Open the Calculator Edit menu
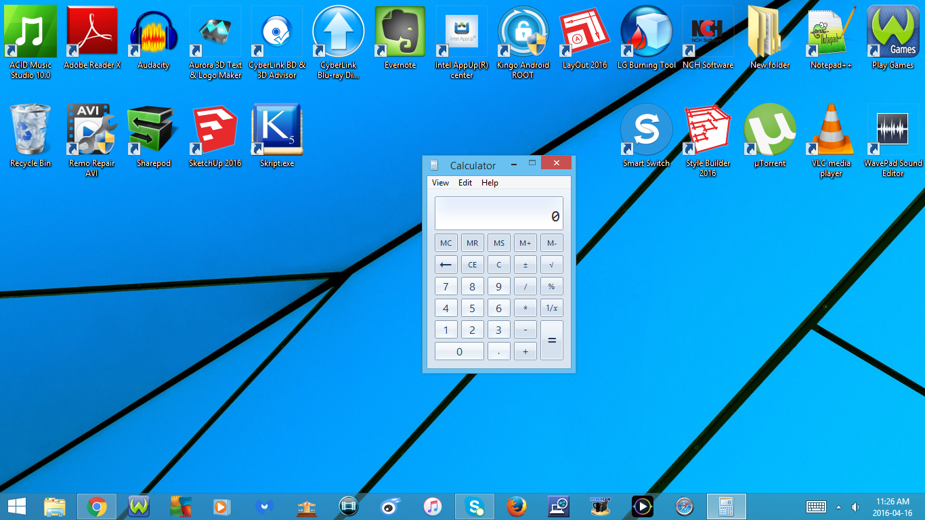The image size is (925, 520). (x=465, y=183)
